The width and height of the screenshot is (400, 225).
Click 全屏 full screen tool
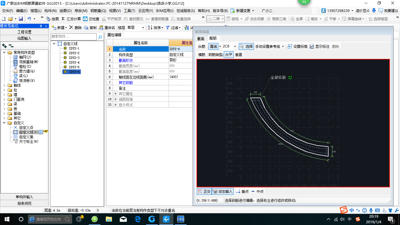click(296, 19)
